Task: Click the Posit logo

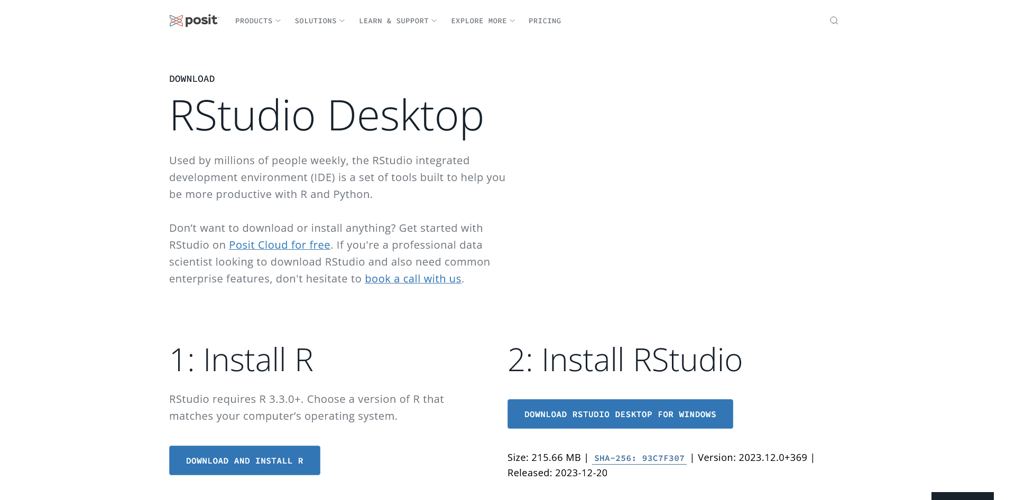Action: click(194, 21)
